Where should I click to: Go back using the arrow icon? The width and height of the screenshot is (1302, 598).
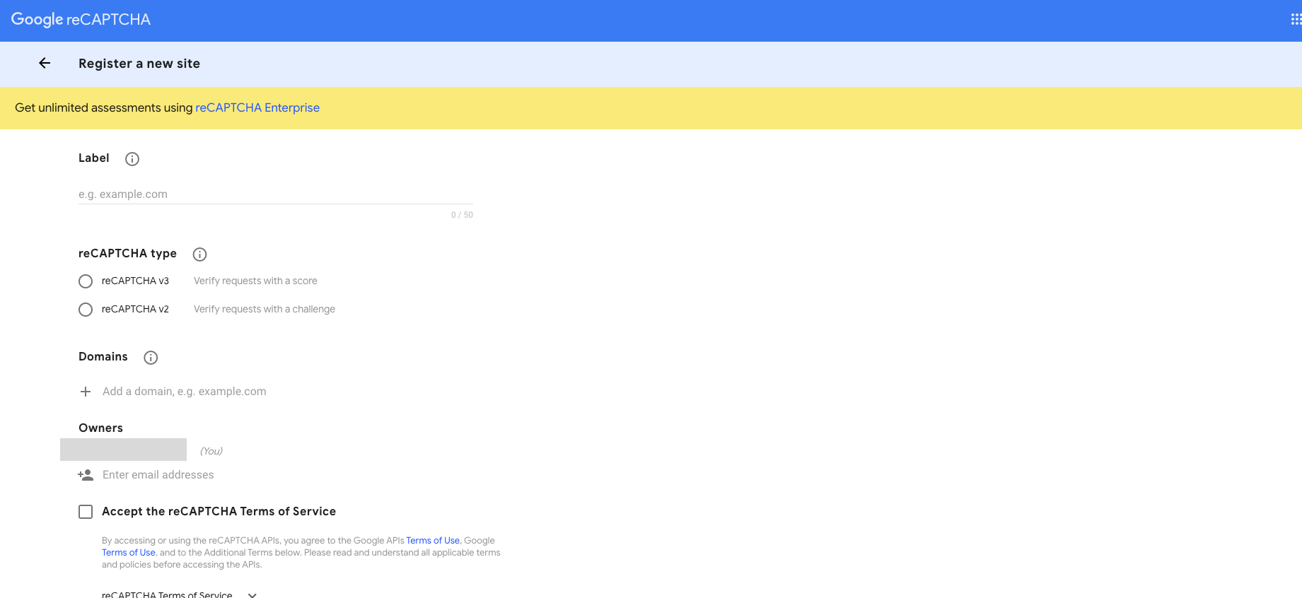[45, 64]
